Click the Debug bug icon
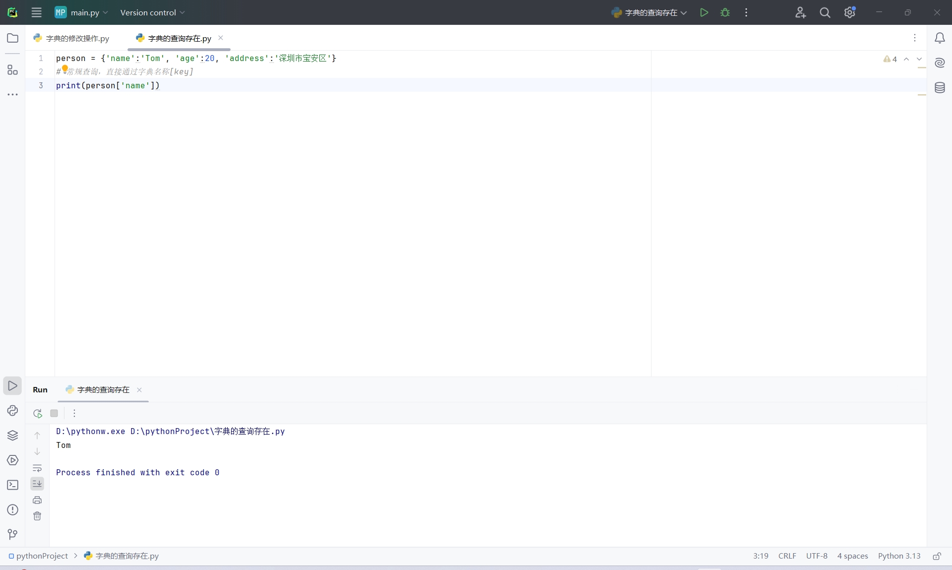952x570 pixels. pos(725,12)
